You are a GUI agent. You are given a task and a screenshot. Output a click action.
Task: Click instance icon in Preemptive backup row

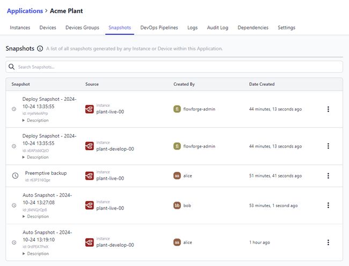point(90,176)
